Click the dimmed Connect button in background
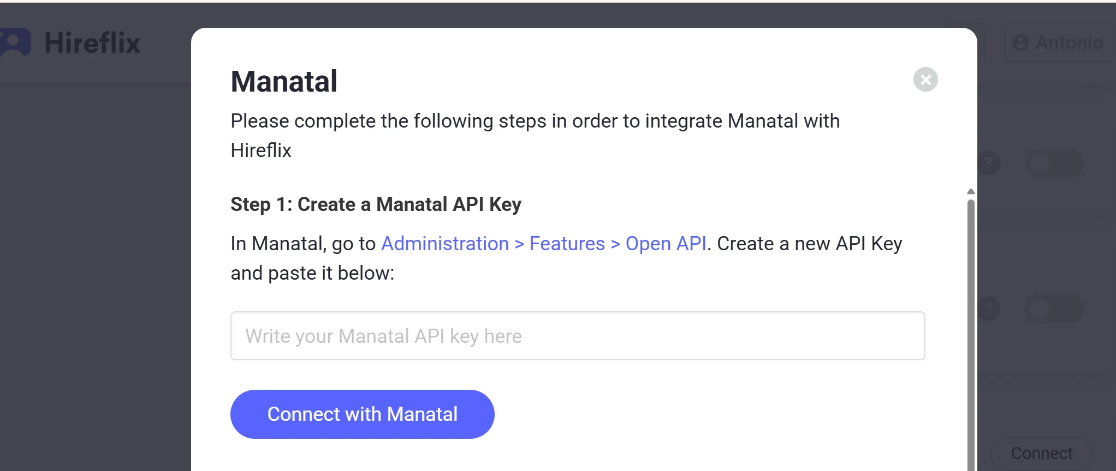The image size is (1116, 471). 1042,454
